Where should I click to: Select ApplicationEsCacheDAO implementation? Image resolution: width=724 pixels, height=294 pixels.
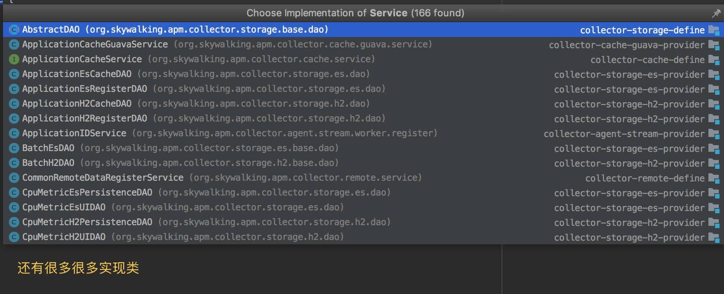click(363, 74)
